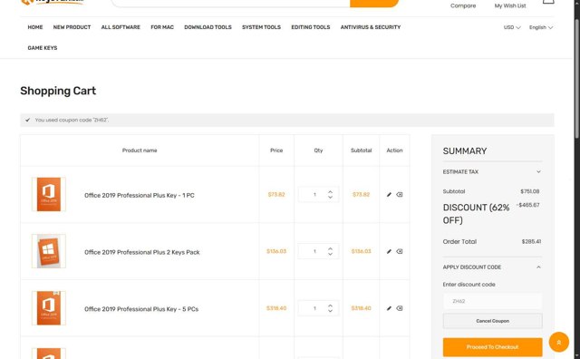Click the $136.03 value in the Subtotal column
The height and width of the screenshot is (359, 580).
coord(361,252)
